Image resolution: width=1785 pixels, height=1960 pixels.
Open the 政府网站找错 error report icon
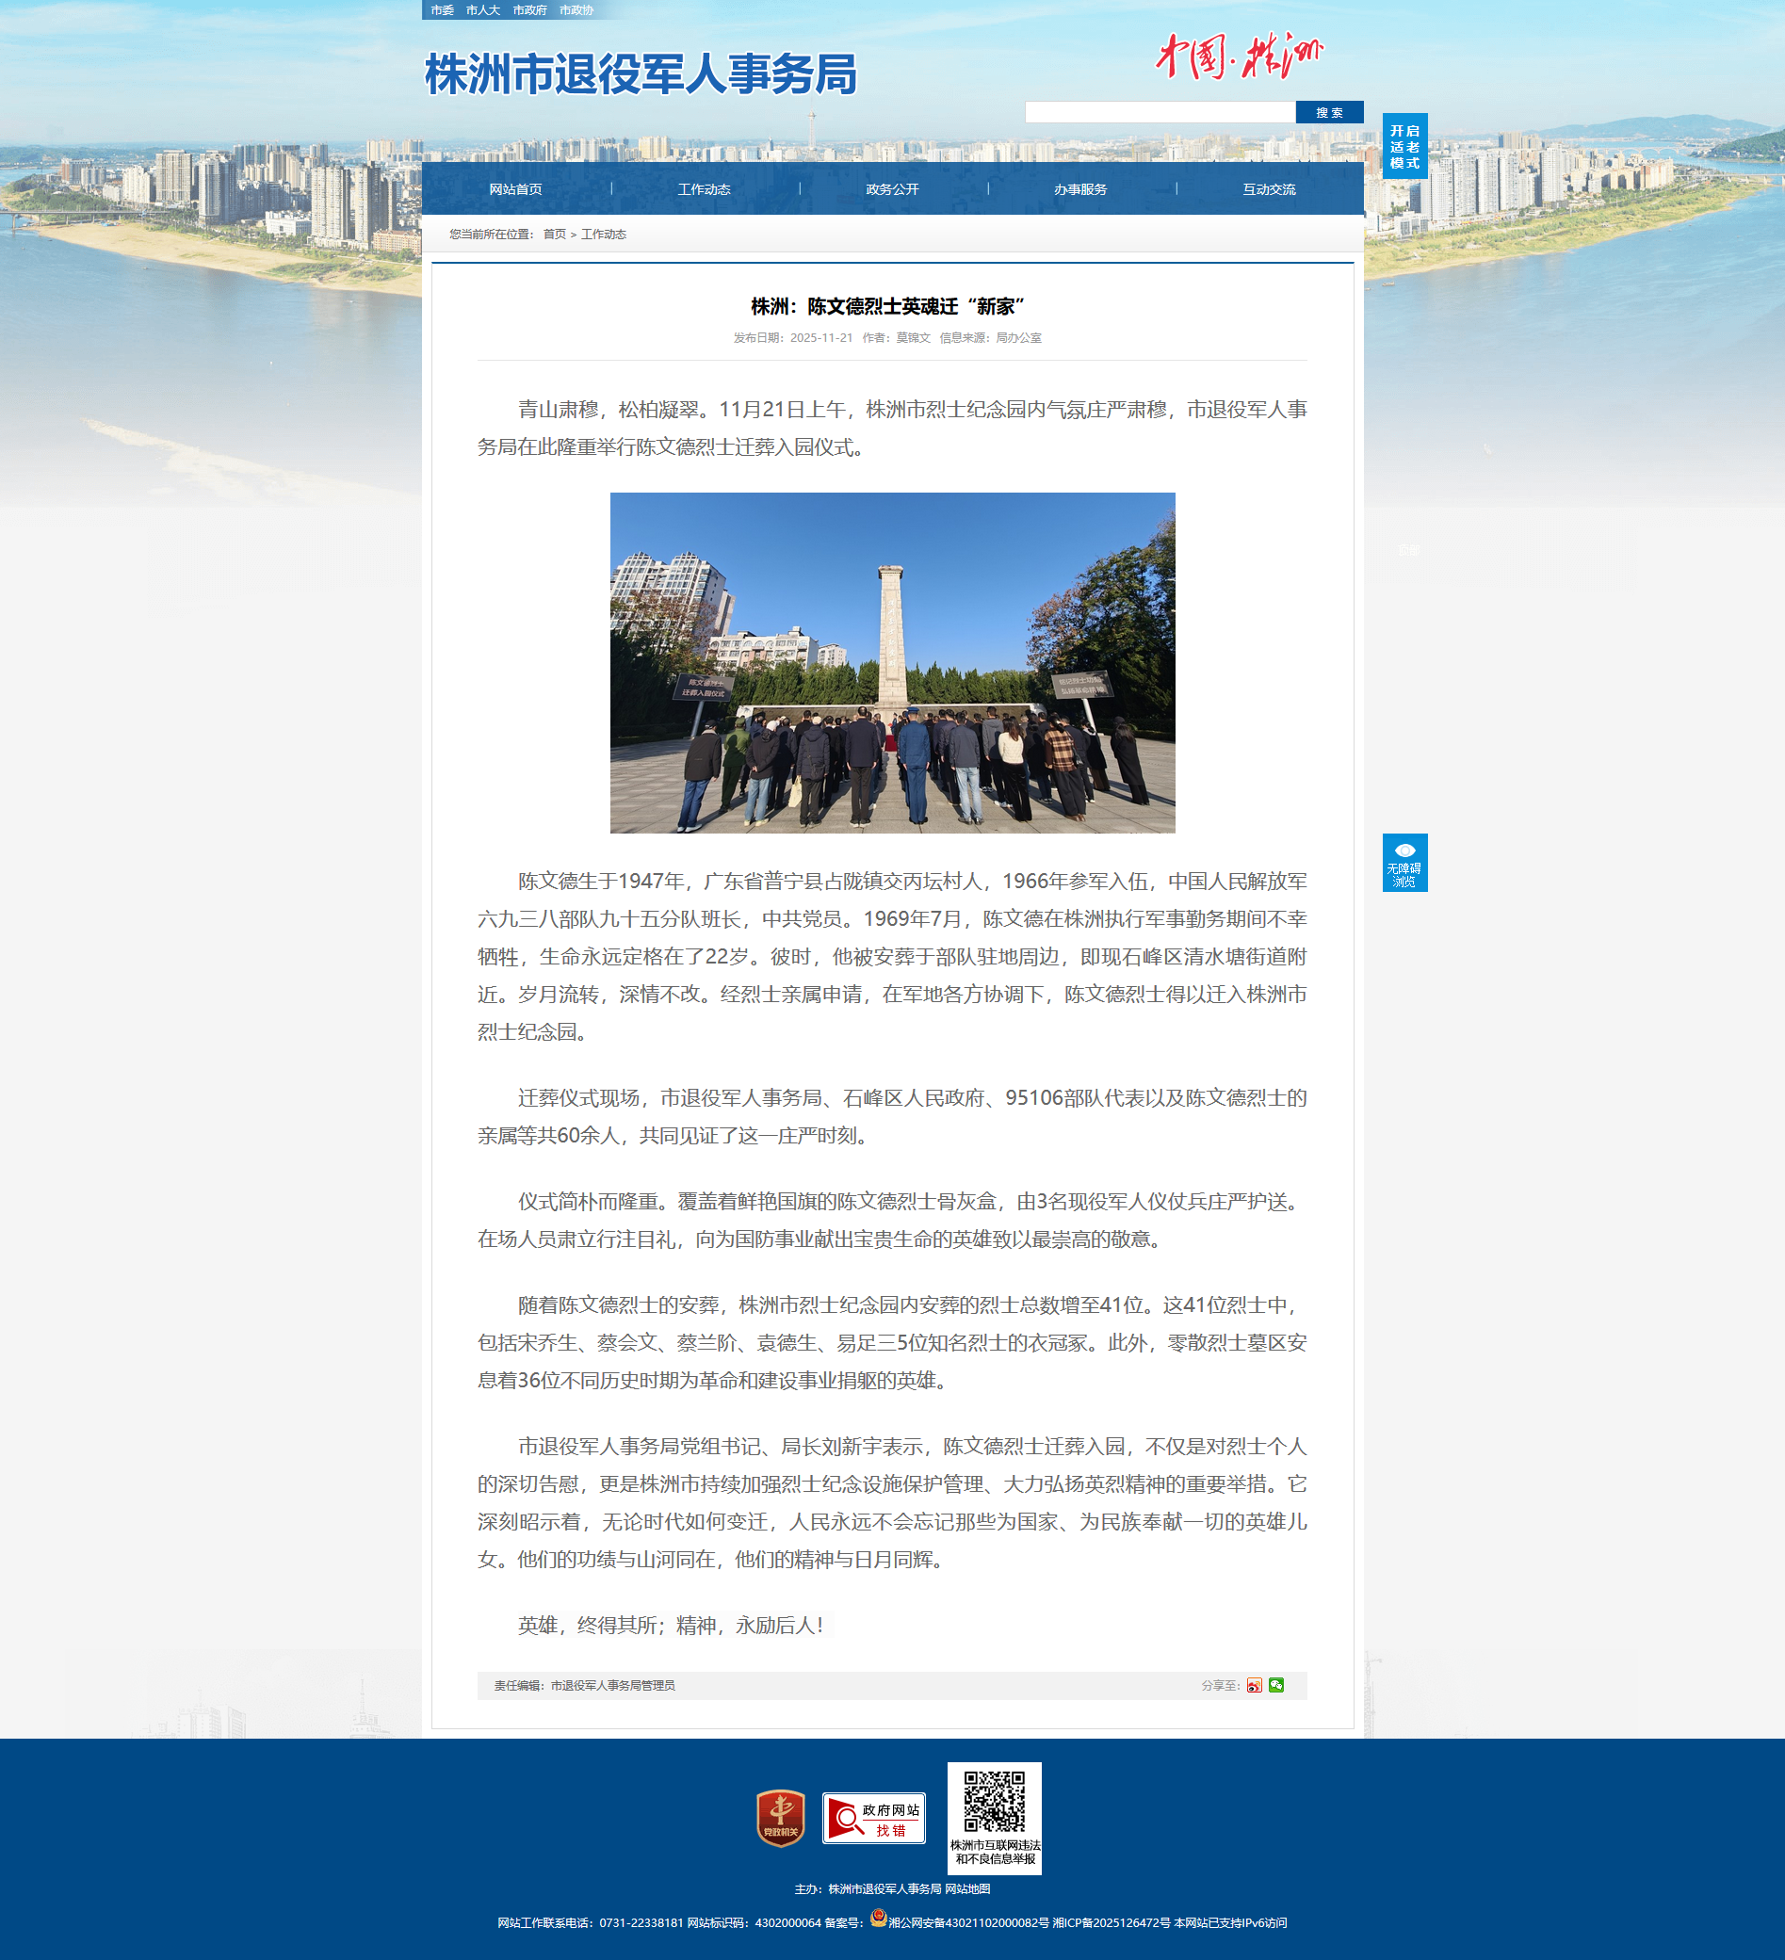click(x=873, y=1818)
